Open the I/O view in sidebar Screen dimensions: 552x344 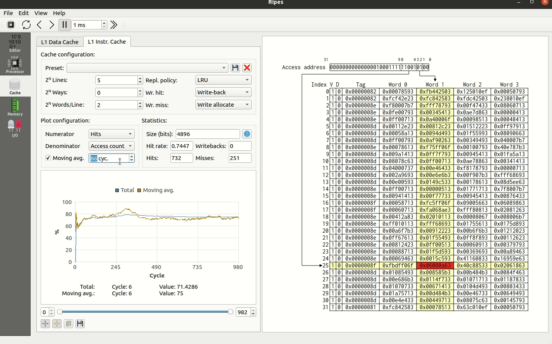[15, 129]
